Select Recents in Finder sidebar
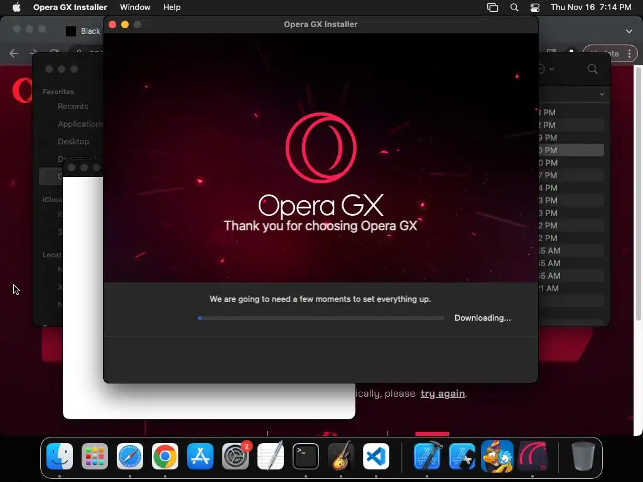The width and height of the screenshot is (643, 482). tap(73, 107)
